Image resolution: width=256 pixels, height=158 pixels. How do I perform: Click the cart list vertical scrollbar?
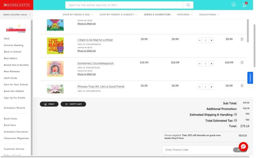click(x=248, y=31)
